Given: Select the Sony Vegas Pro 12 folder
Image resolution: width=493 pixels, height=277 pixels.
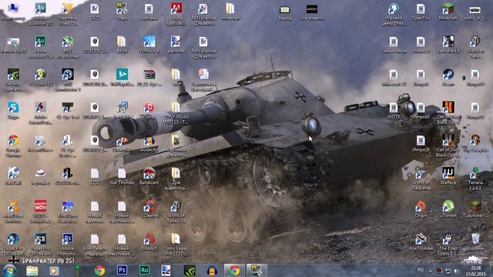Looking at the screenshot, I should point(176,245).
